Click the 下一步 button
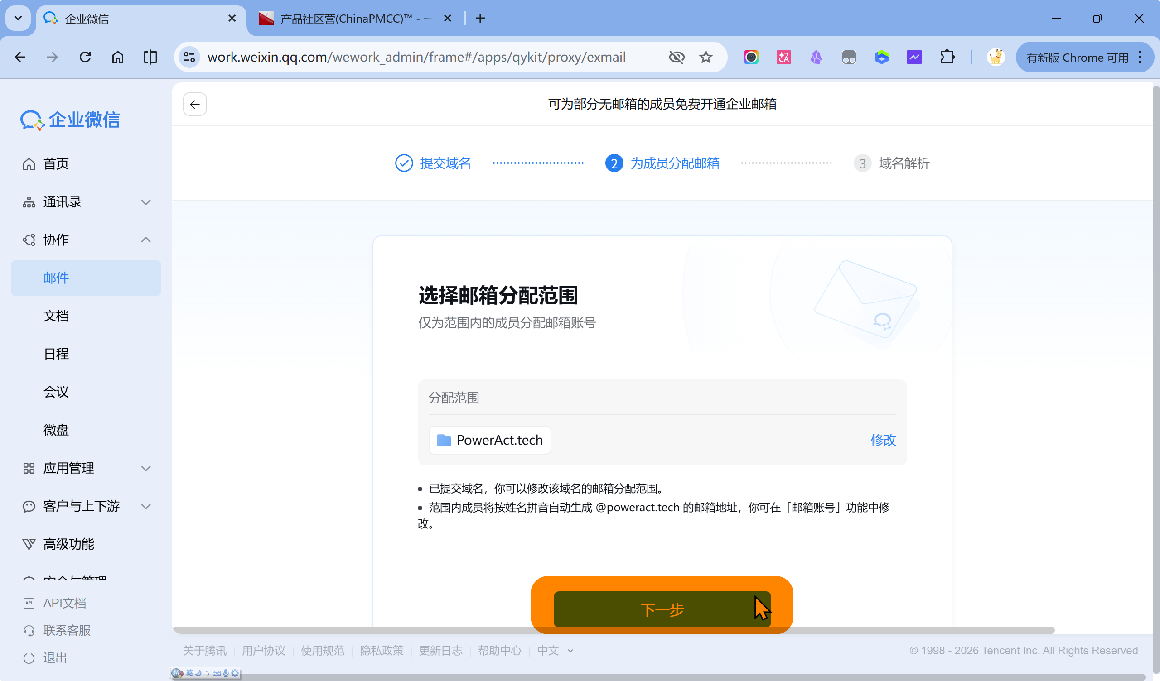This screenshot has height=681, width=1160. point(662,609)
